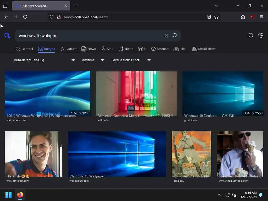Open the Windows 10 Desktop GMUNK image
The height and width of the screenshot is (201, 268).
click(223, 94)
